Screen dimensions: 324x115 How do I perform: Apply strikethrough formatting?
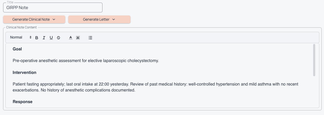coord(58,38)
